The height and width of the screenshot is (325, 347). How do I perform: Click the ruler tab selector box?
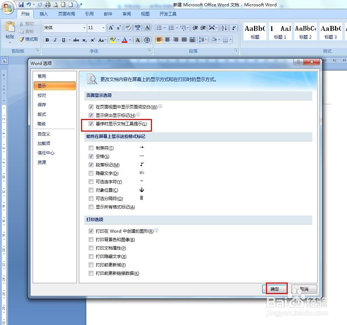[4, 61]
